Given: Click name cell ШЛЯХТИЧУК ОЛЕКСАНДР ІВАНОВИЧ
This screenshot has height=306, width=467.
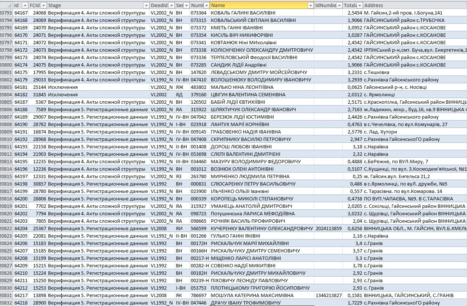Looking at the screenshot, I should click(262, 110).
